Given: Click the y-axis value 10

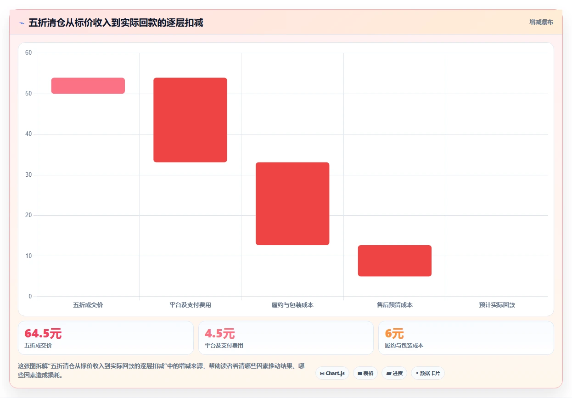Looking at the screenshot, I should pyautogui.click(x=28, y=256).
